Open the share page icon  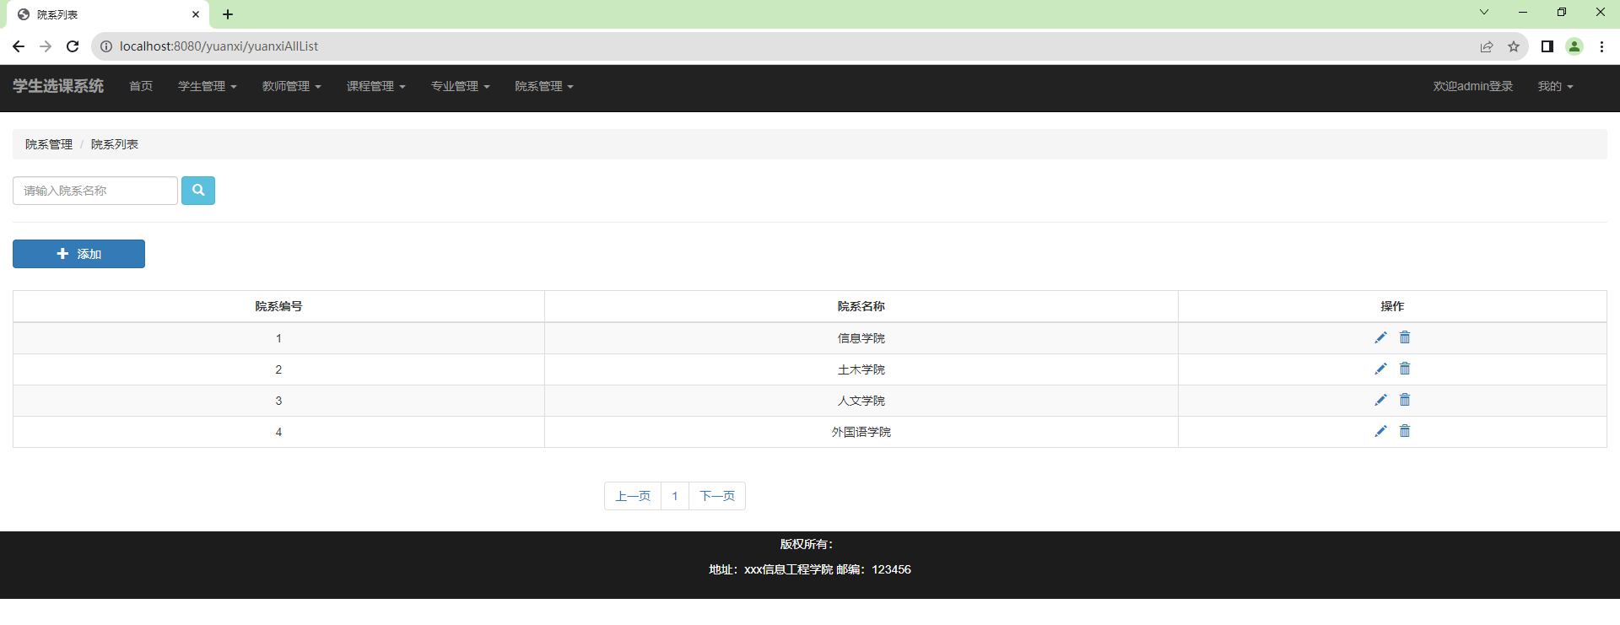[1487, 46]
